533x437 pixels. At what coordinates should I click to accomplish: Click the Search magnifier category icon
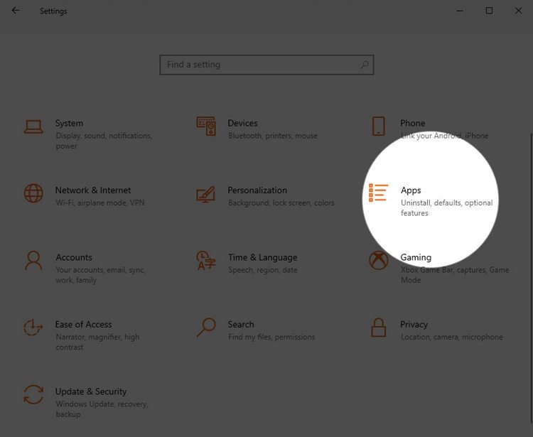click(206, 328)
